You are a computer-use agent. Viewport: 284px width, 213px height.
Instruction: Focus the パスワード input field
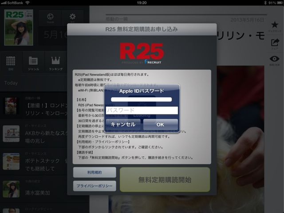click(142, 110)
